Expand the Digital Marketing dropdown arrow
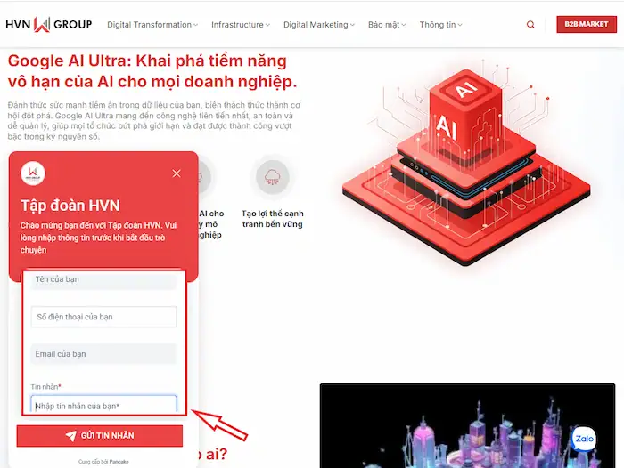This screenshot has width=624, height=468. [353, 26]
